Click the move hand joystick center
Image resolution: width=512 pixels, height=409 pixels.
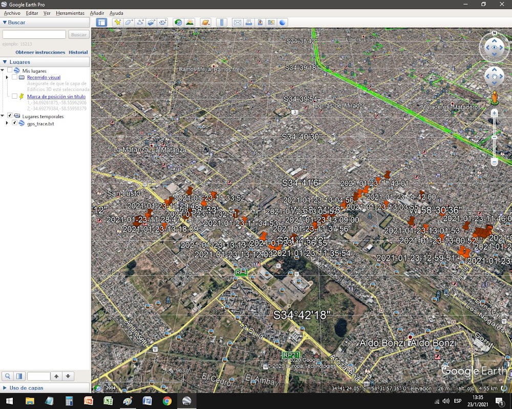(494, 77)
